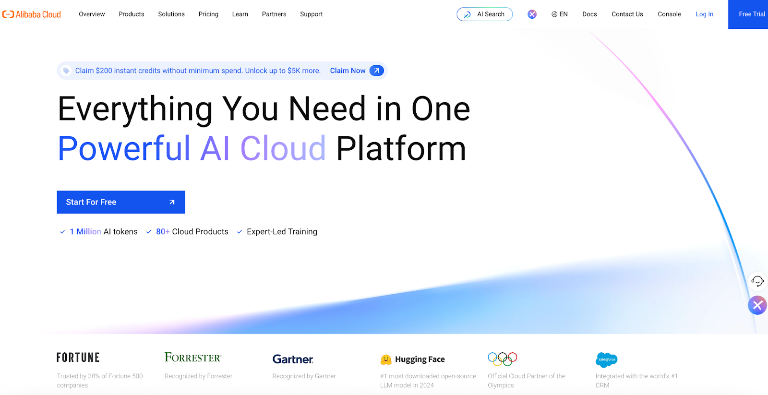Click the Trusted by 38% of Fortune 500 text

pyautogui.click(x=100, y=381)
